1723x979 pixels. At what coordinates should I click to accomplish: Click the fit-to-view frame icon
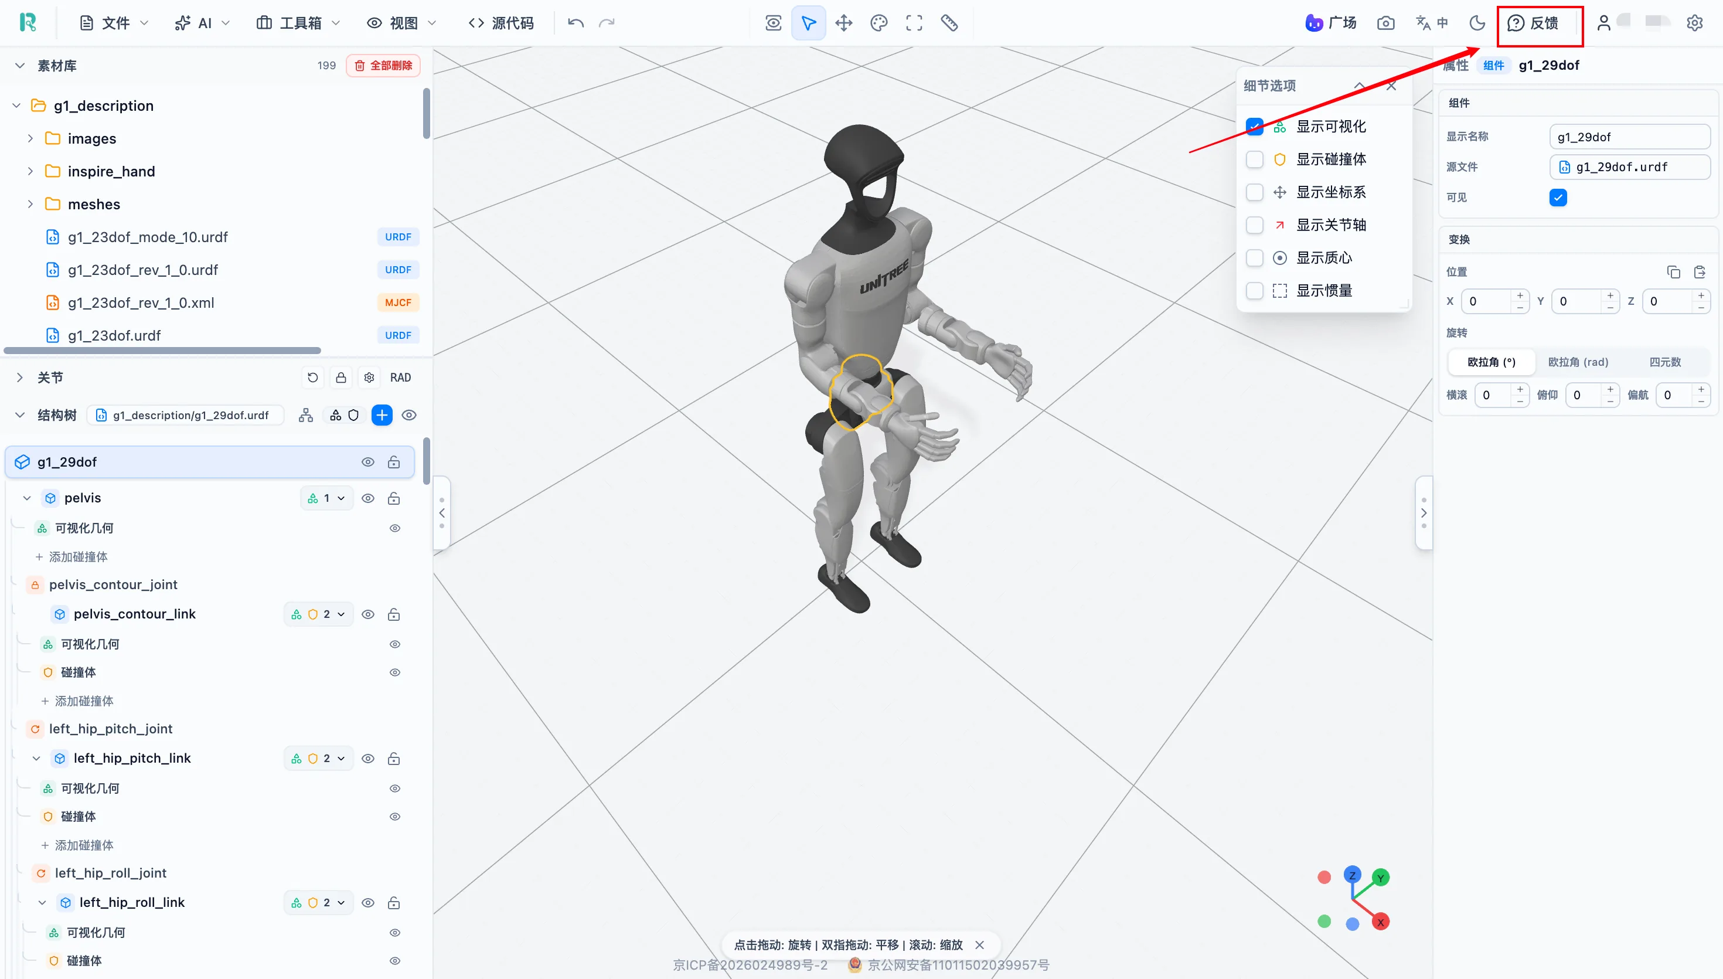[913, 23]
